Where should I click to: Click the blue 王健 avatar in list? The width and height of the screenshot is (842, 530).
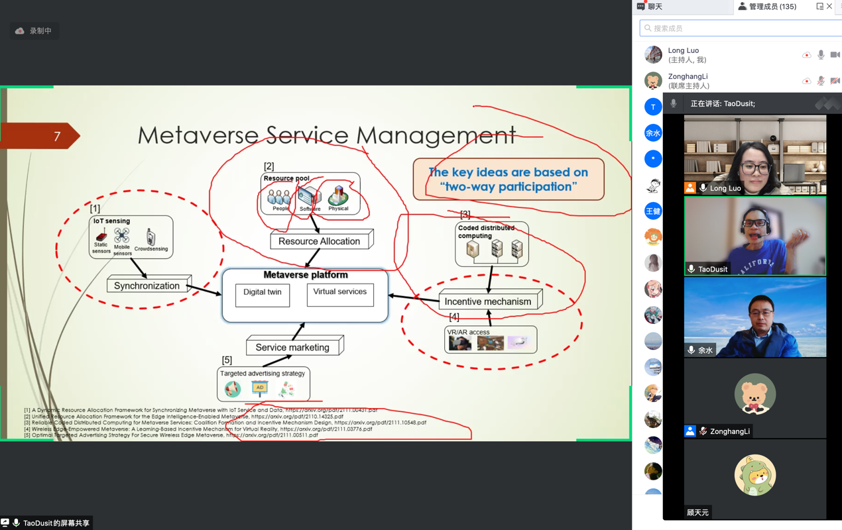653,211
